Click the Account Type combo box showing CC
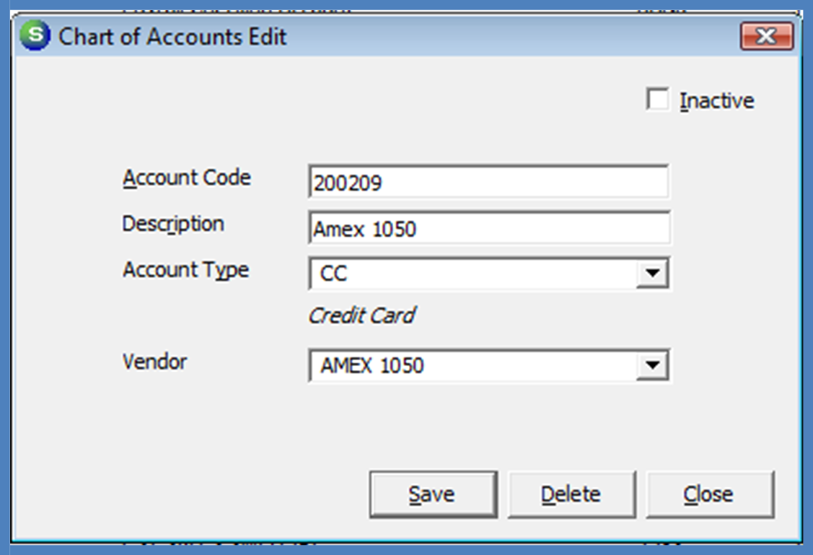813x555 pixels. [x=488, y=274]
